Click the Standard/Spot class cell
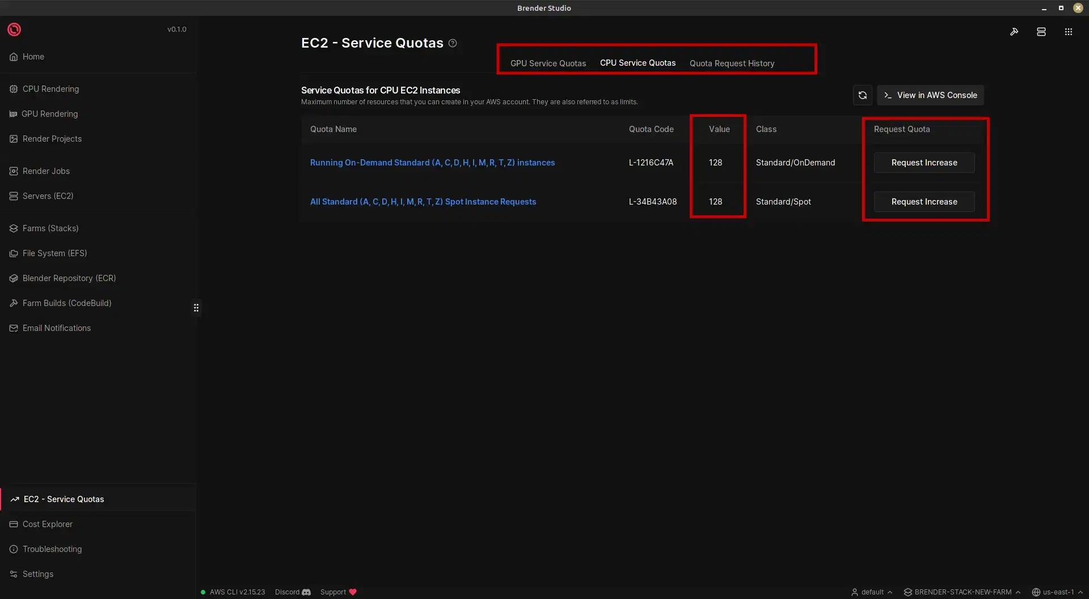1089x599 pixels. [783, 202]
